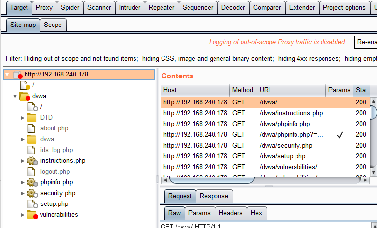Click the DTD folder icon
The width and height of the screenshot is (377, 228).
(31, 118)
